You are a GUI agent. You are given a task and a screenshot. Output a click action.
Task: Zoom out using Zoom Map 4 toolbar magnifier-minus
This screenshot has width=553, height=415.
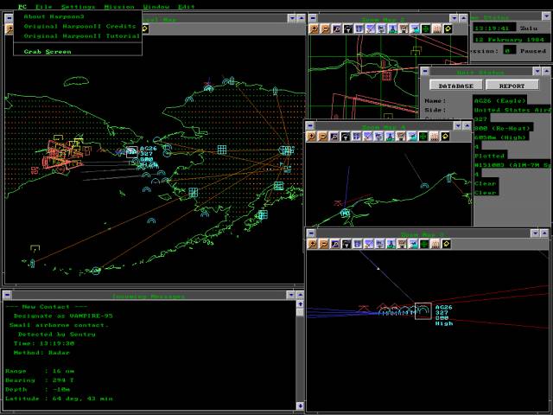click(x=322, y=137)
